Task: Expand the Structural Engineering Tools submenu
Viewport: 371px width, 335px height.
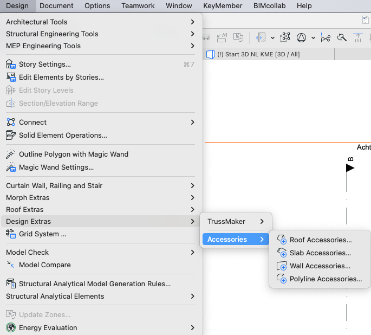Action: 193,34
